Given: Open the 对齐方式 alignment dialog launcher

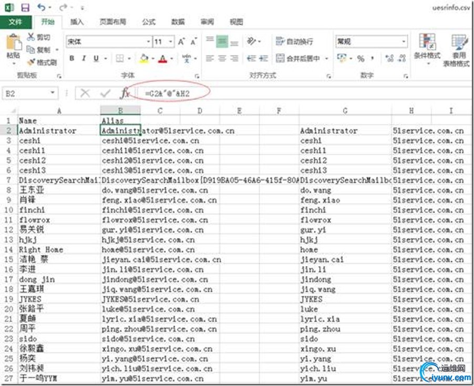Looking at the screenshot, I should (x=328, y=76).
